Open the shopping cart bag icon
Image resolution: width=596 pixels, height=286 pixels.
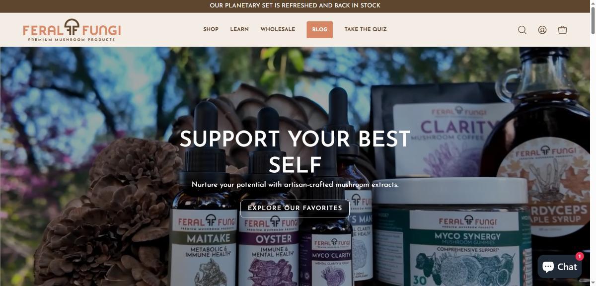coord(562,30)
